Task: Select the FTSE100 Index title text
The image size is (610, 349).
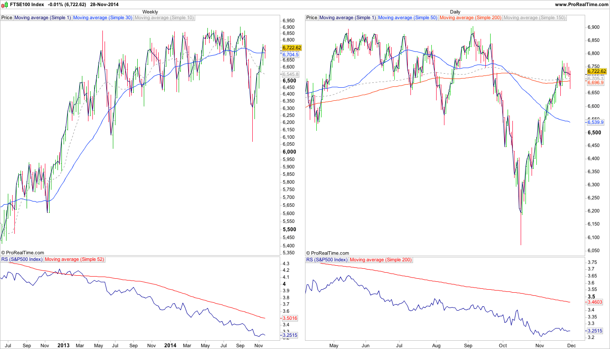Action: 27,4
